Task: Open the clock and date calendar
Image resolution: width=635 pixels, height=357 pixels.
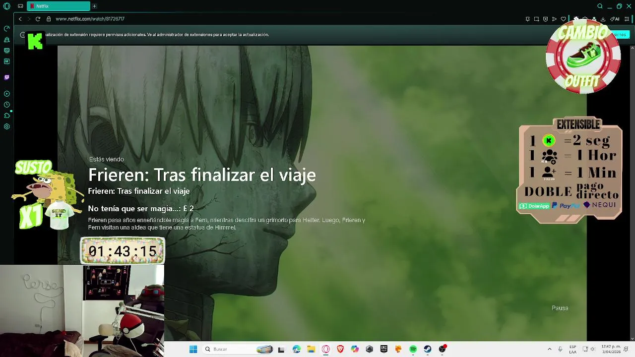Action: click(x=611, y=349)
